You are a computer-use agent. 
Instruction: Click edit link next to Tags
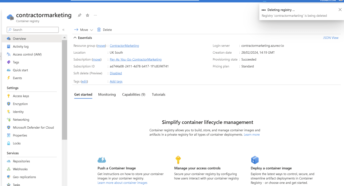point(84,81)
